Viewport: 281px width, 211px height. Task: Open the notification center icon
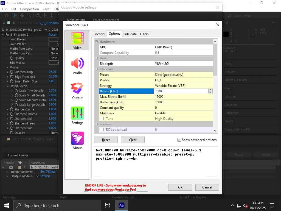point(272,206)
